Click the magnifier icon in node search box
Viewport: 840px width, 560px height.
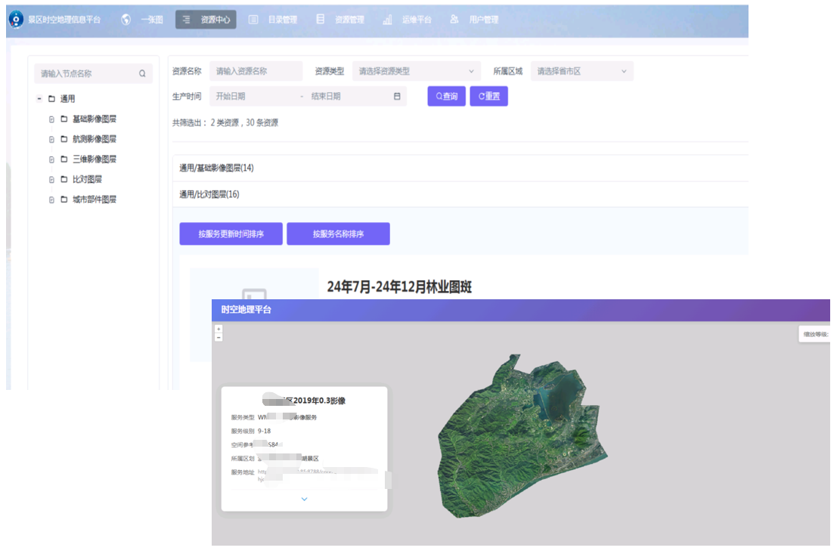[x=142, y=73]
